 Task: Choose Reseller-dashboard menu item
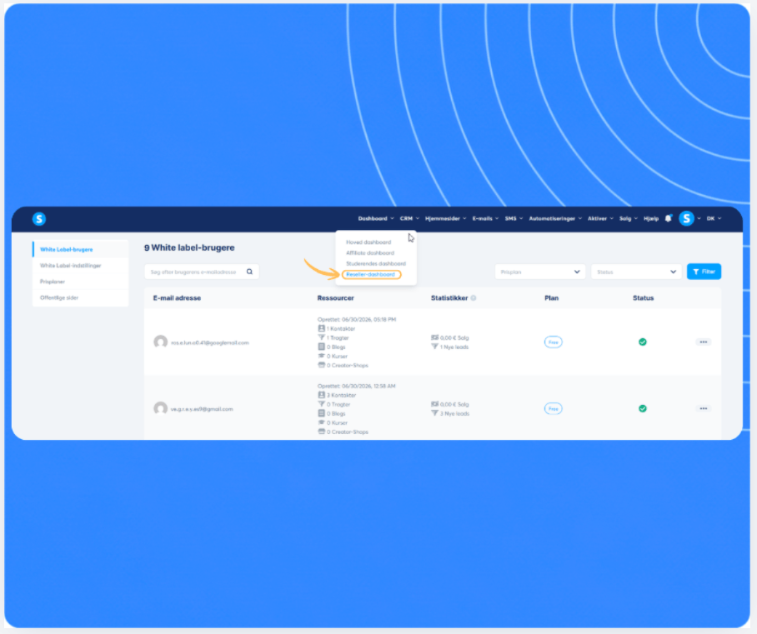coord(370,274)
